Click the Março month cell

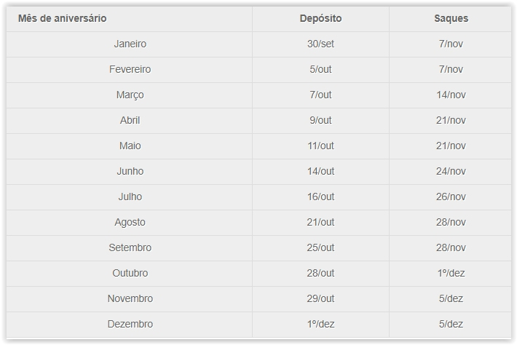pos(130,95)
